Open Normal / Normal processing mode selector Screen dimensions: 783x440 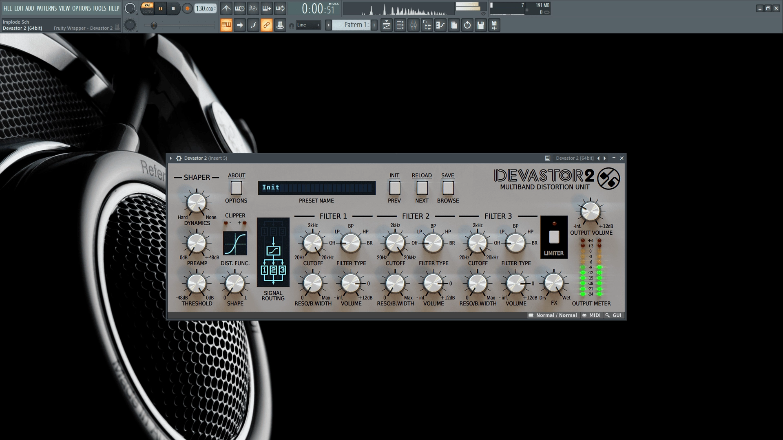(x=553, y=315)
